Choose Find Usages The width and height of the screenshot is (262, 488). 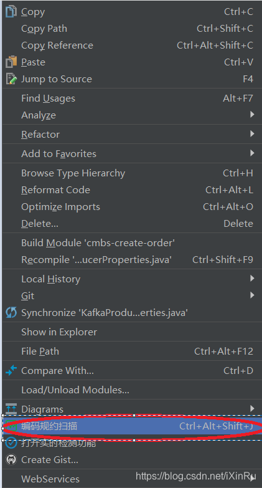click(132, 98)
